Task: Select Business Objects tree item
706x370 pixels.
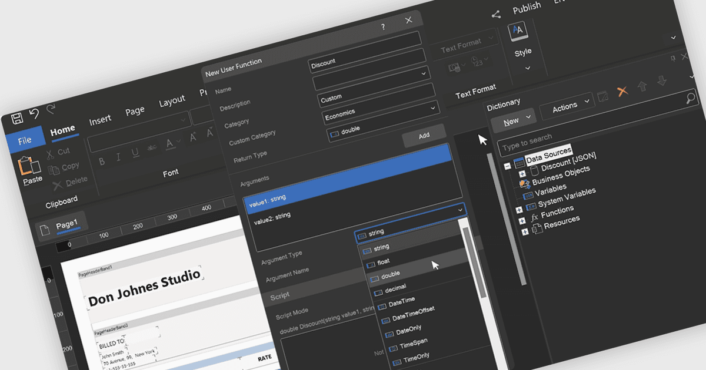Action: pyautogui.click(x=561, y=176)
